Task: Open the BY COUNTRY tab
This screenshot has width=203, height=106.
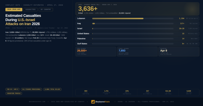Action: 46,9
